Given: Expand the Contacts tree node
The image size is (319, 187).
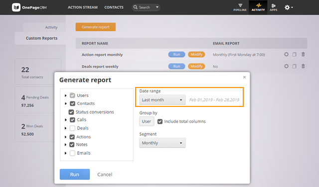Looking at the screenshot, I should coord(65,103).
